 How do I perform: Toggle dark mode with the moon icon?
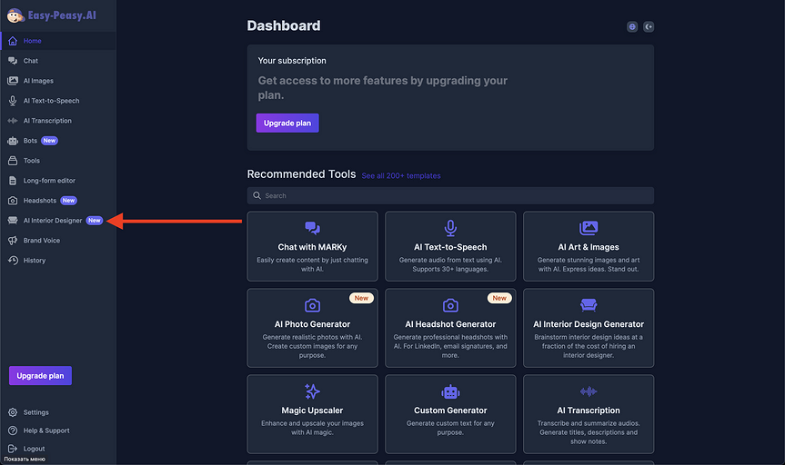pyautogui.click(x=649, y=27)
